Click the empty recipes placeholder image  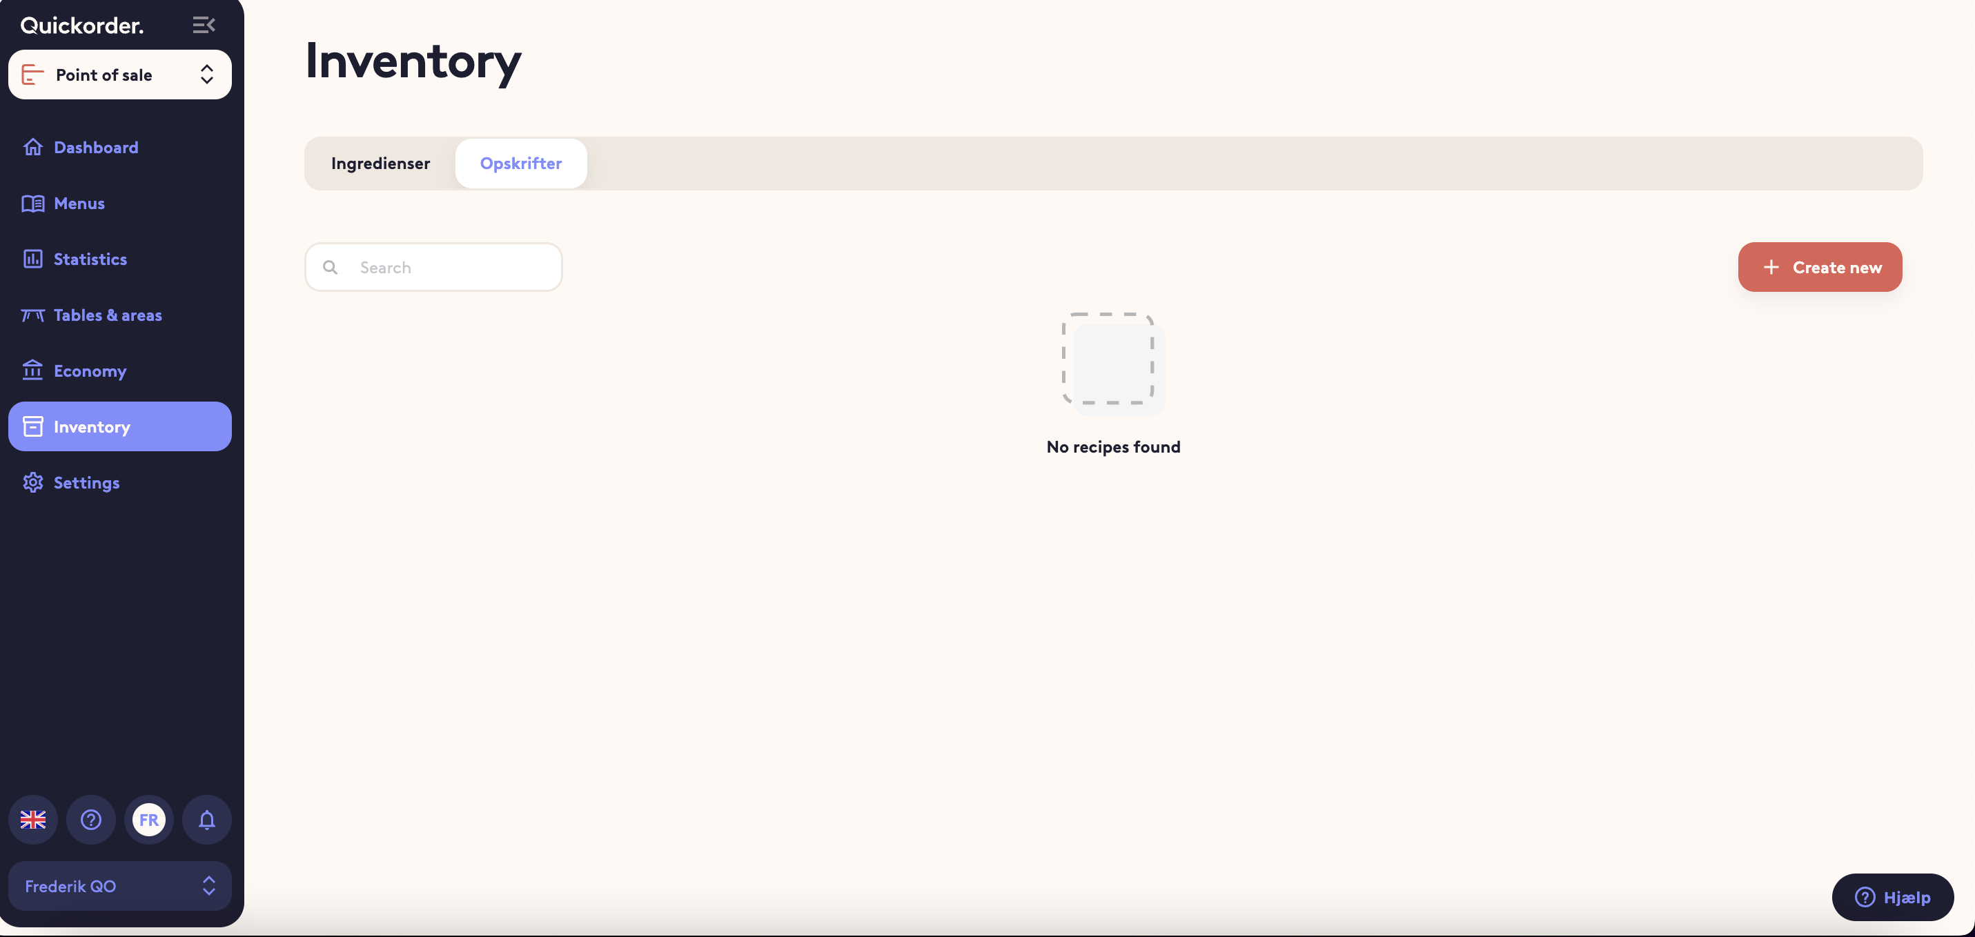pos(1113,364)
